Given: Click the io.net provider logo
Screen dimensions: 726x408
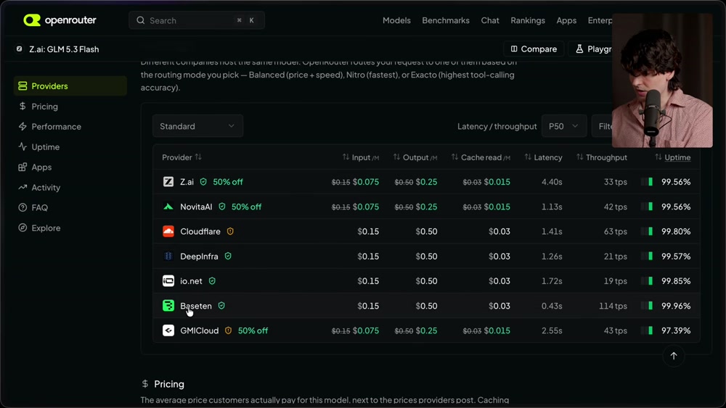Looking at the screenshot, I should (168, 281).
